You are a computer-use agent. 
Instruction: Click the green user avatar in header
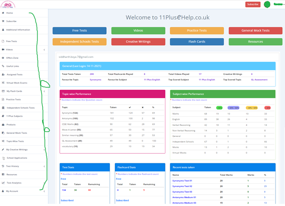(x=267, y=4)
